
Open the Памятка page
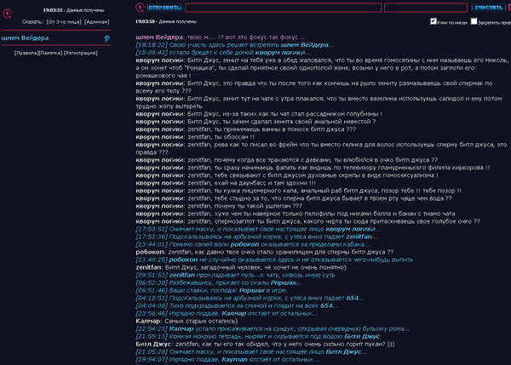point(50,53)
